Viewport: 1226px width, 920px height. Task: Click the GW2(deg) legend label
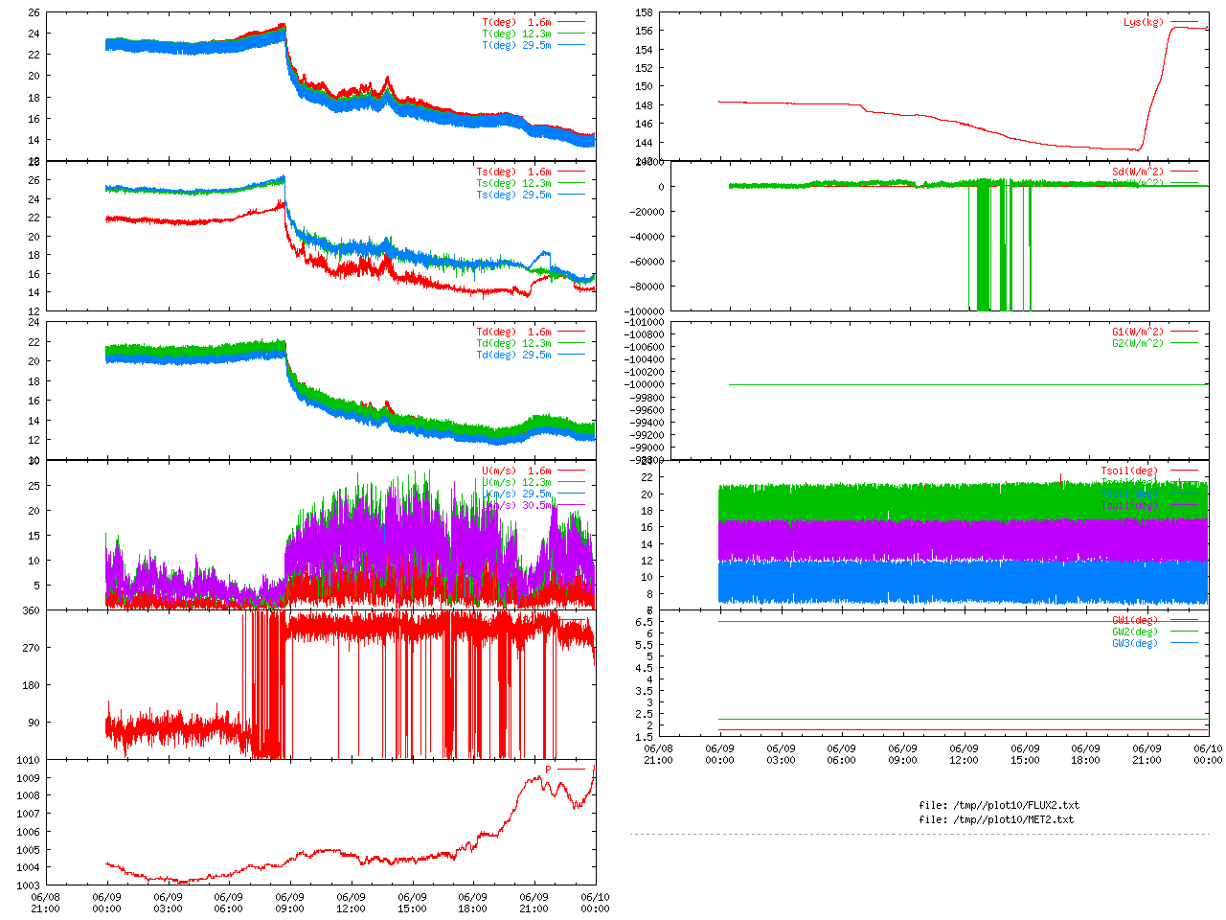(1135, 632)
